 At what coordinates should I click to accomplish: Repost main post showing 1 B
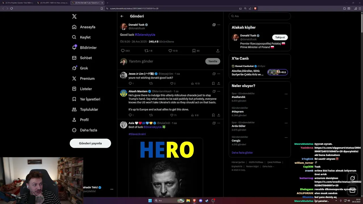pos(148,51)
